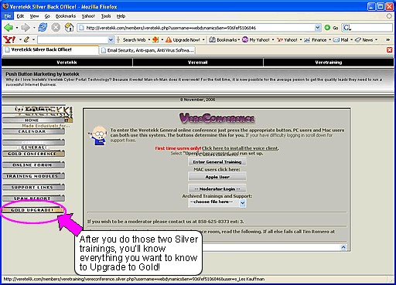Click the Yahoo! toolbar shortcut
Viewport: 396px width, 285px height.
tap(287, 40)
